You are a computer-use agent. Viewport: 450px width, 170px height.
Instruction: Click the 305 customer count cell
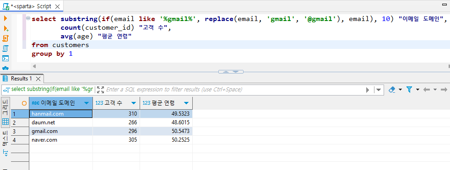tap(116, 140)
